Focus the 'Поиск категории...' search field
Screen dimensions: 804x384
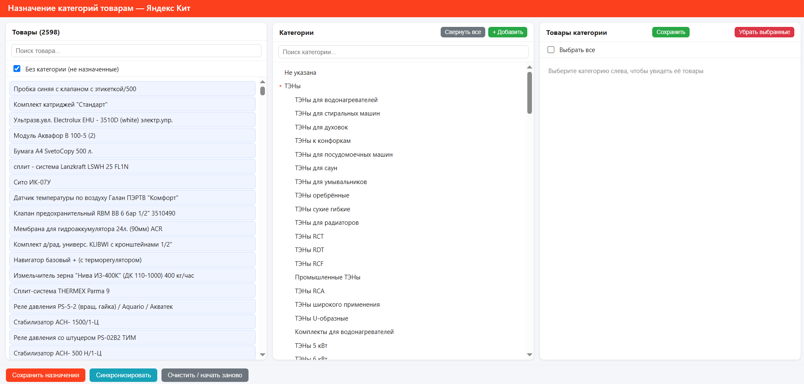pos(403,52)
